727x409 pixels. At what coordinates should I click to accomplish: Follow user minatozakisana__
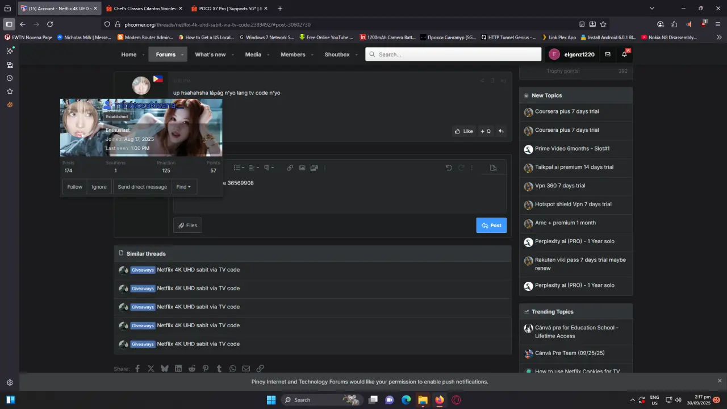pos(74,187)
